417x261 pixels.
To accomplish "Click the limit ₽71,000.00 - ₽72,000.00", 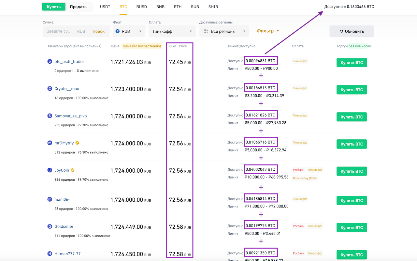I will point(266,206).
